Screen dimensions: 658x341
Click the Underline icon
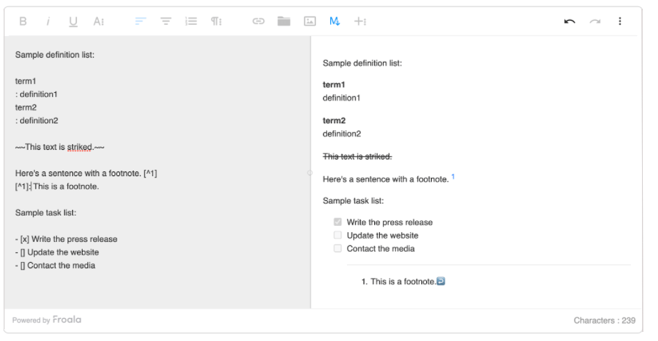[73, 21]
